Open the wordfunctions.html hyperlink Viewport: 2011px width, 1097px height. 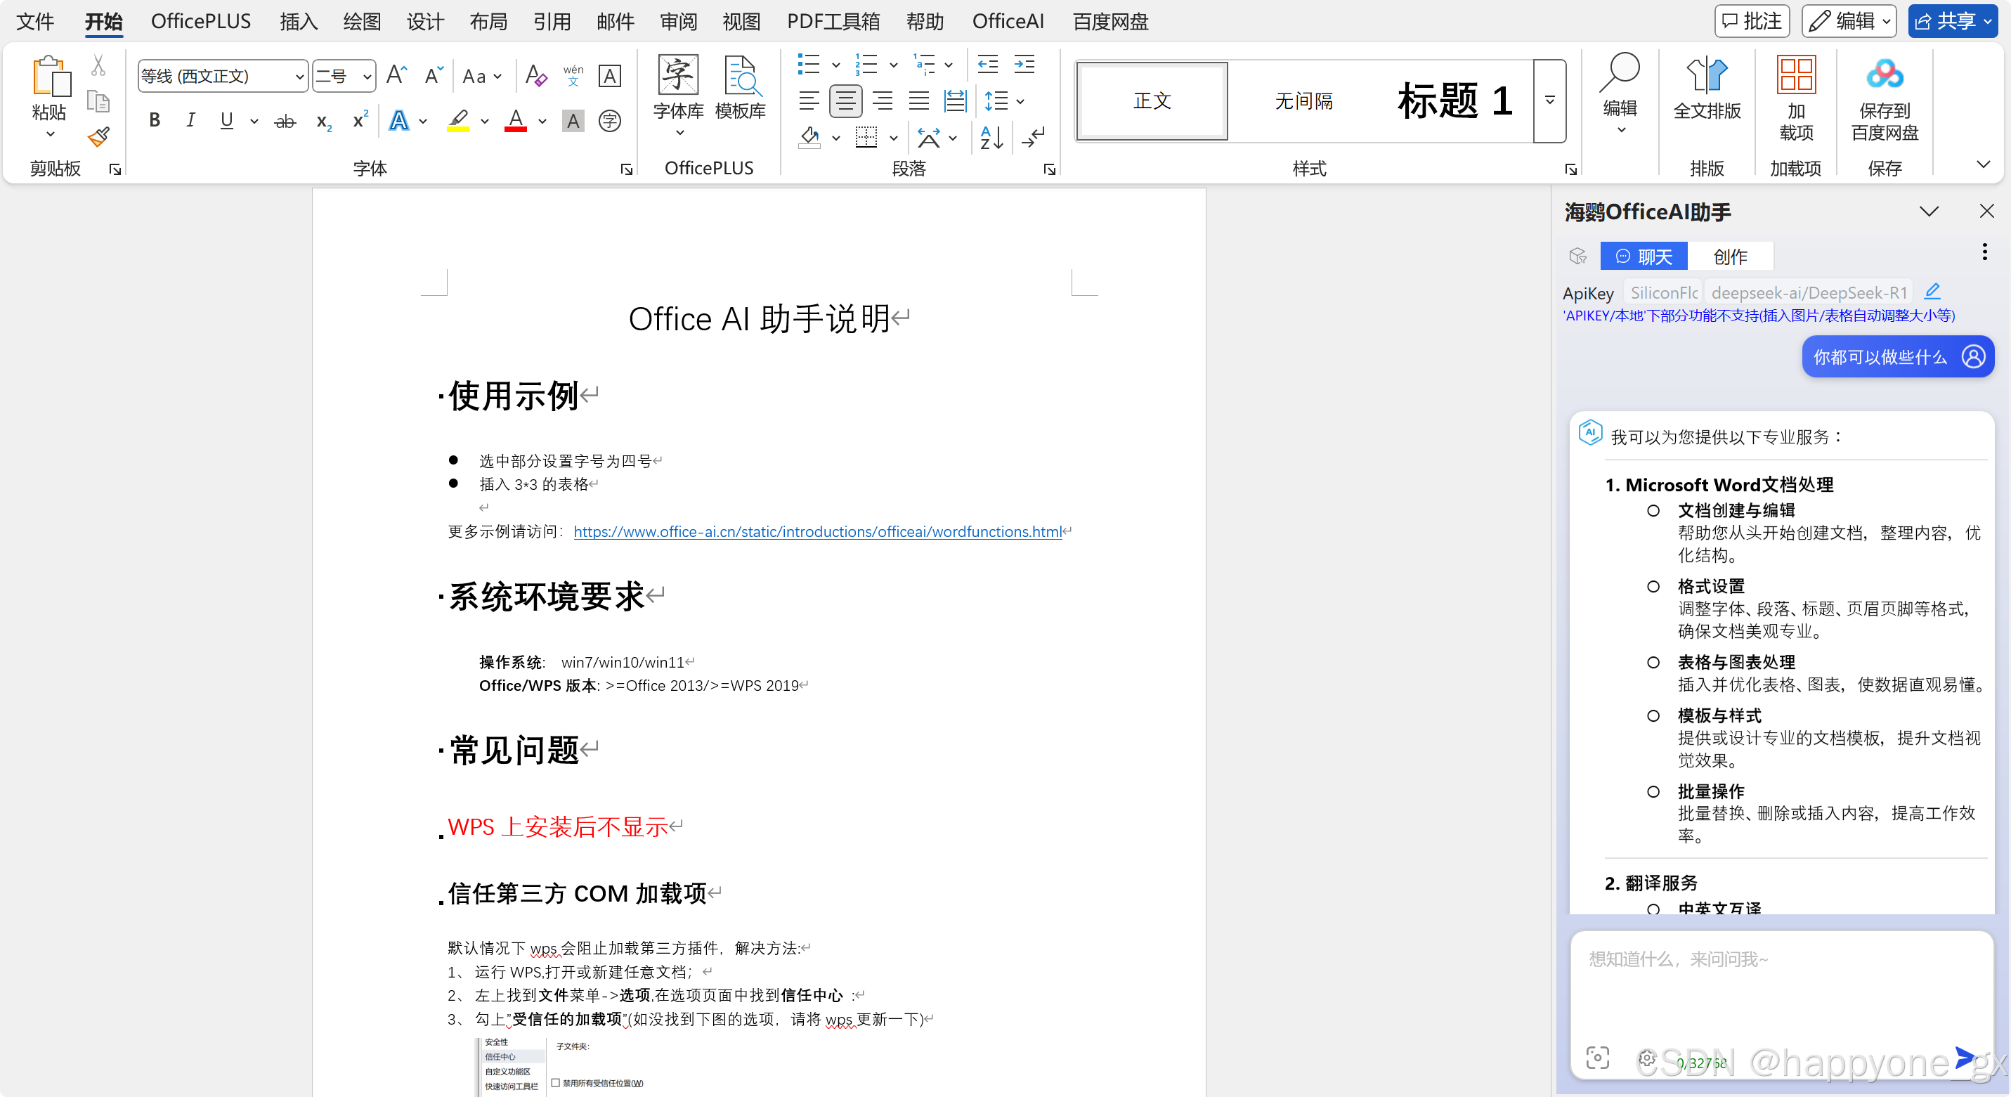(817, 532)
